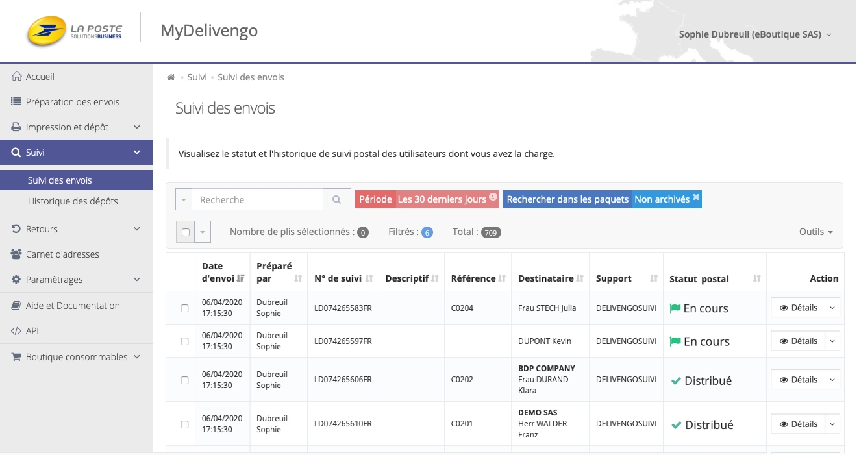Screen dimensions: 859x455
Task: Remove the Non archivés filter with x
Action: pyautogui.click(x=696, y=197)
